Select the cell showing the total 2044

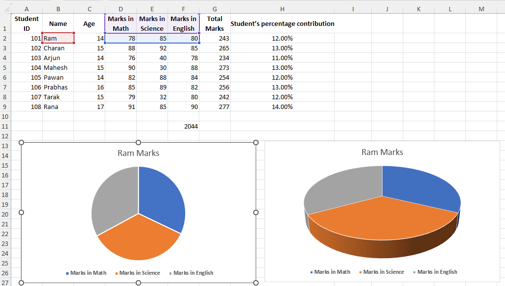(x=183, y=126)
